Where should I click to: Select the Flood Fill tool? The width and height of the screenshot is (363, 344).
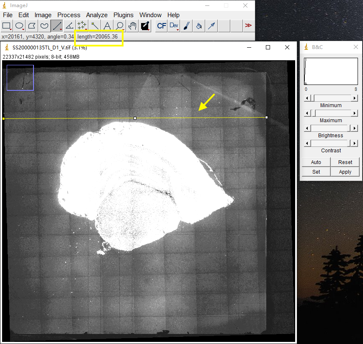click(199, 26)
